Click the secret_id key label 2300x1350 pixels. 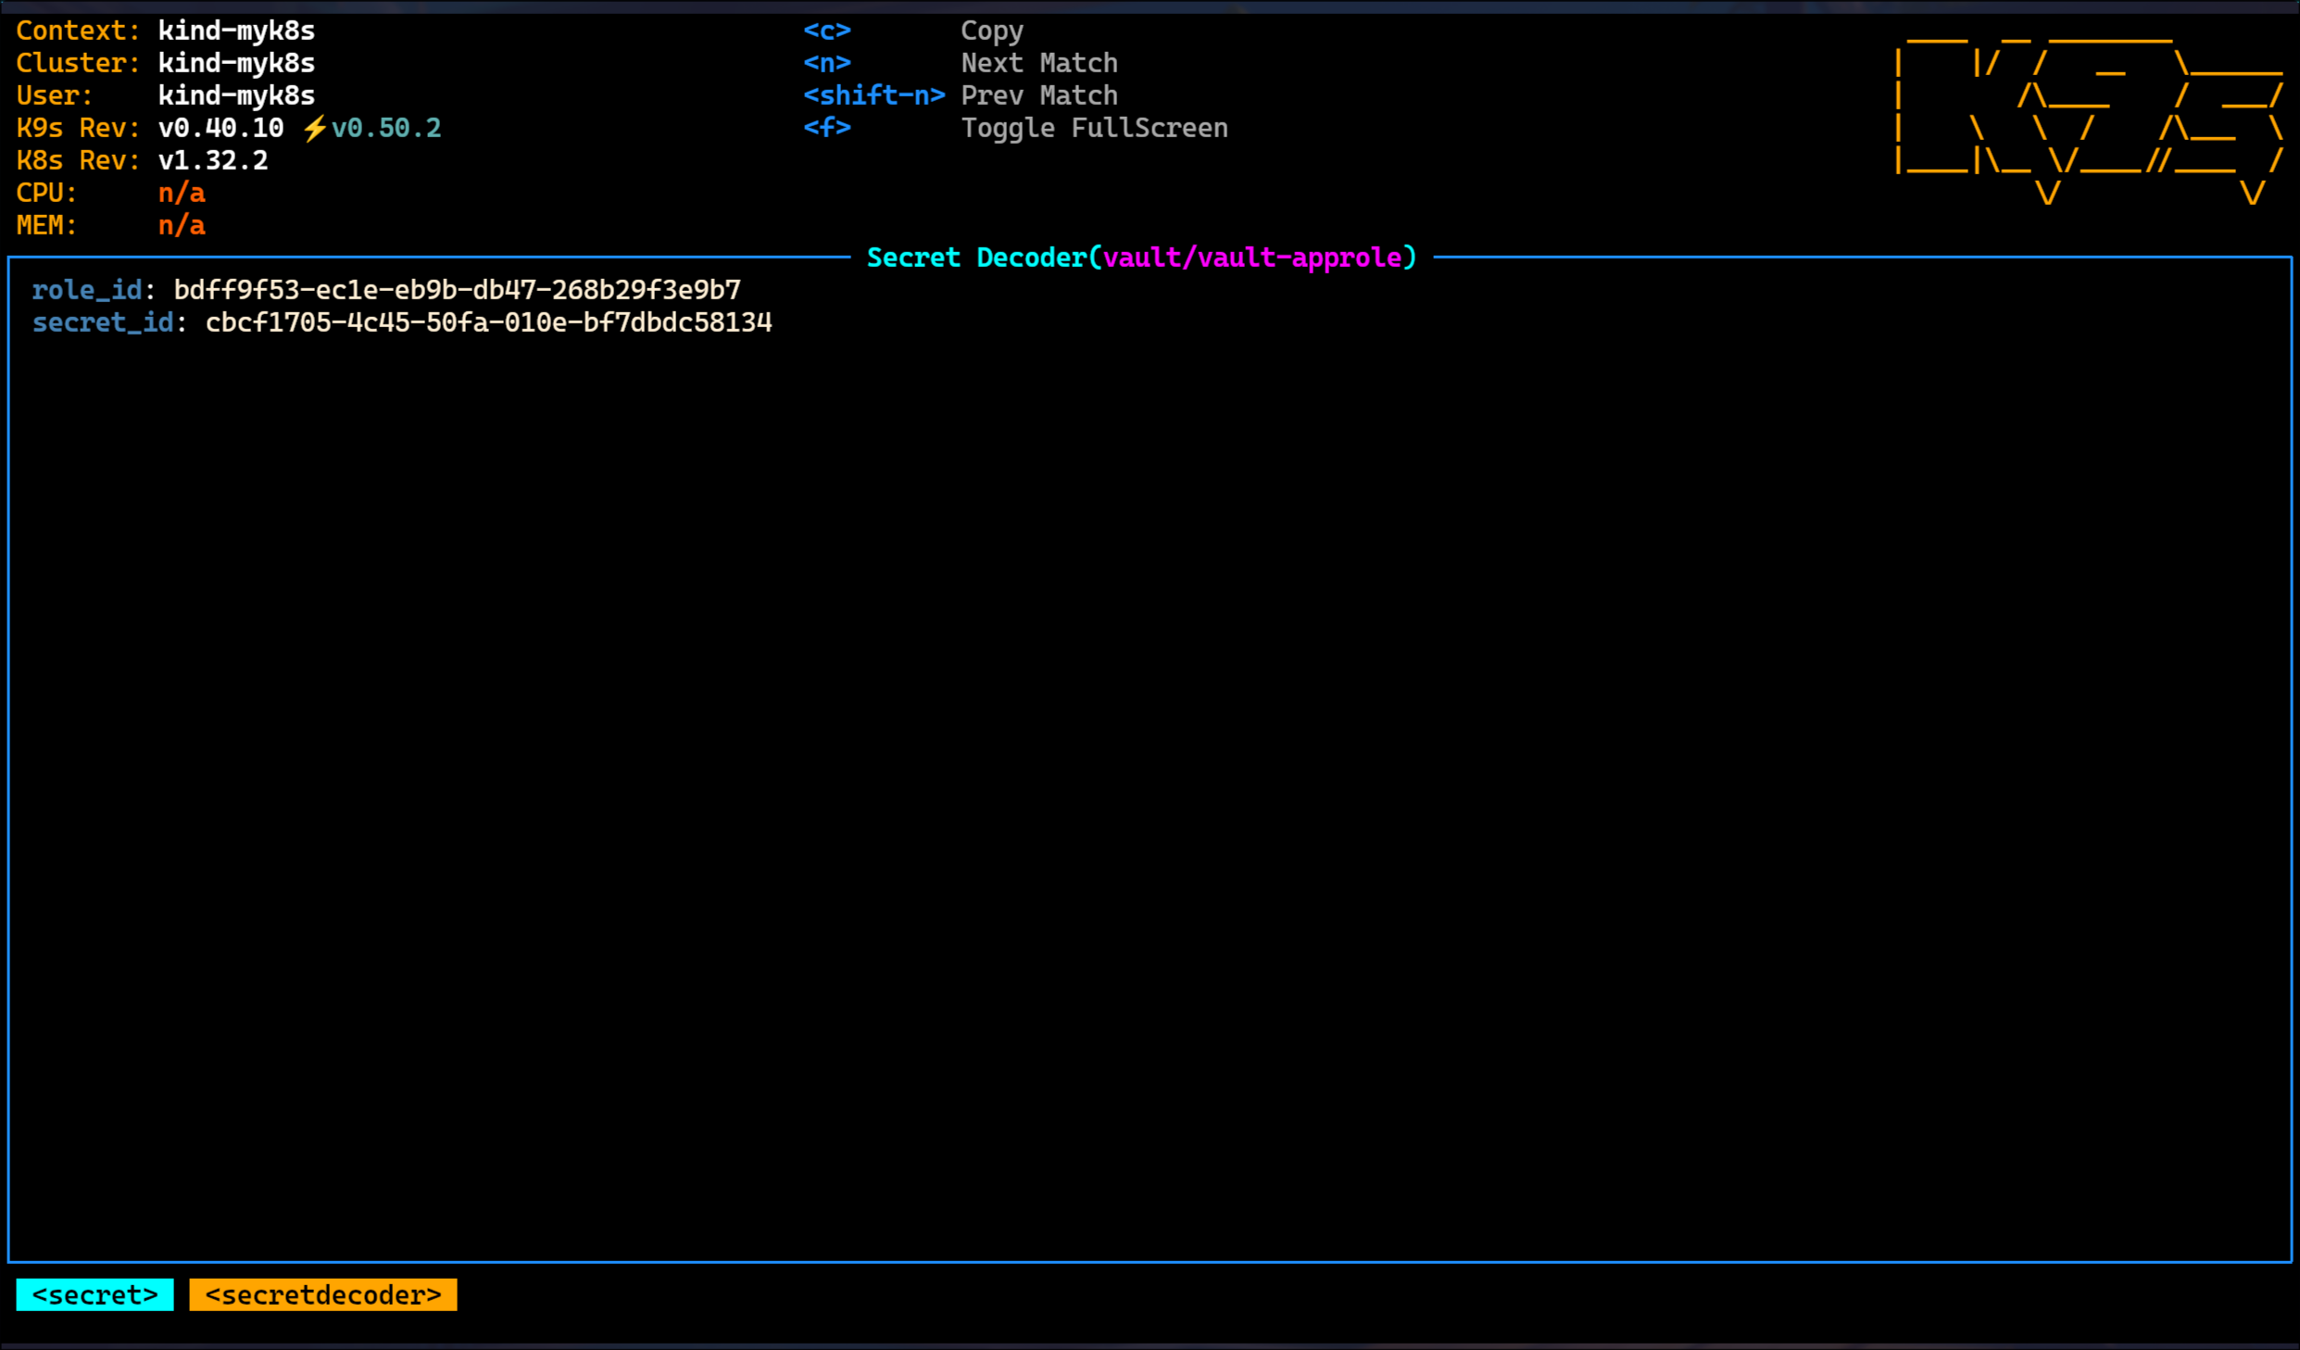pos(103,322)
